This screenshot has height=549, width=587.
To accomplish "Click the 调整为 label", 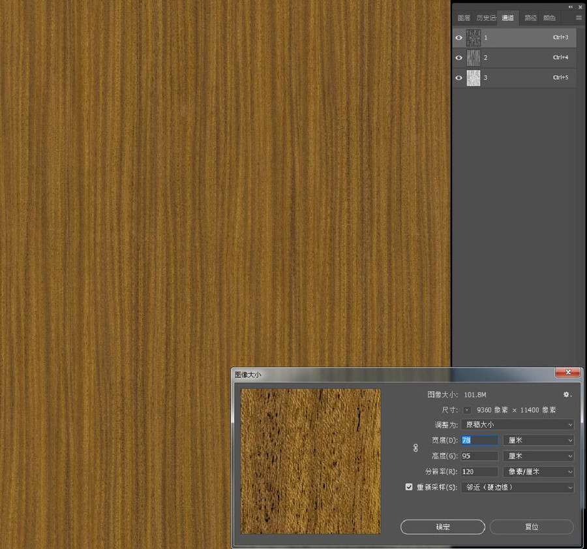I will point(446,425).
